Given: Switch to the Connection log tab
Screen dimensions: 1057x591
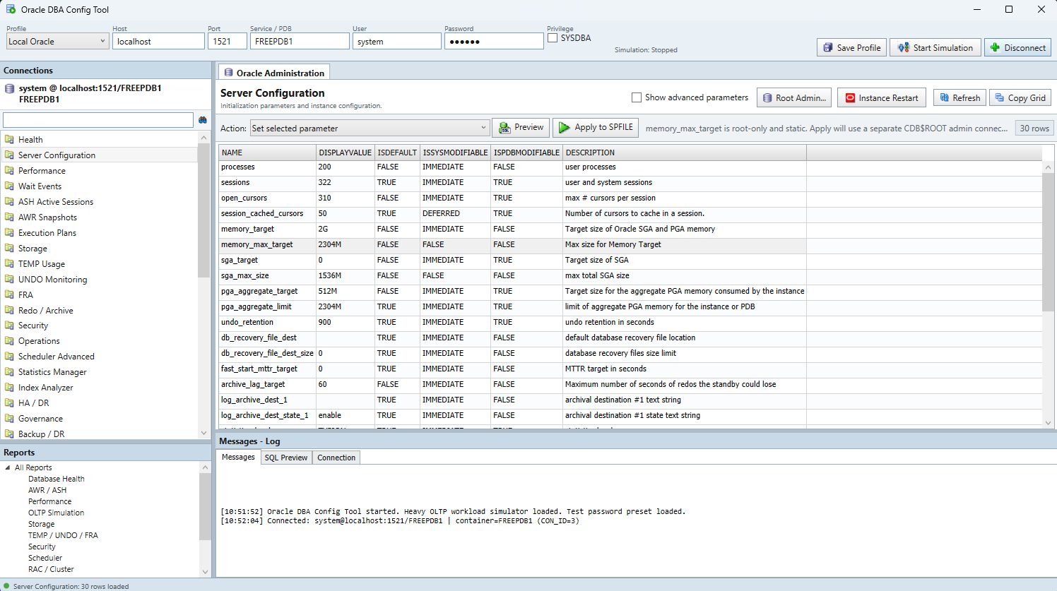Looking at the screenshot, I should [x=336, y=458].
